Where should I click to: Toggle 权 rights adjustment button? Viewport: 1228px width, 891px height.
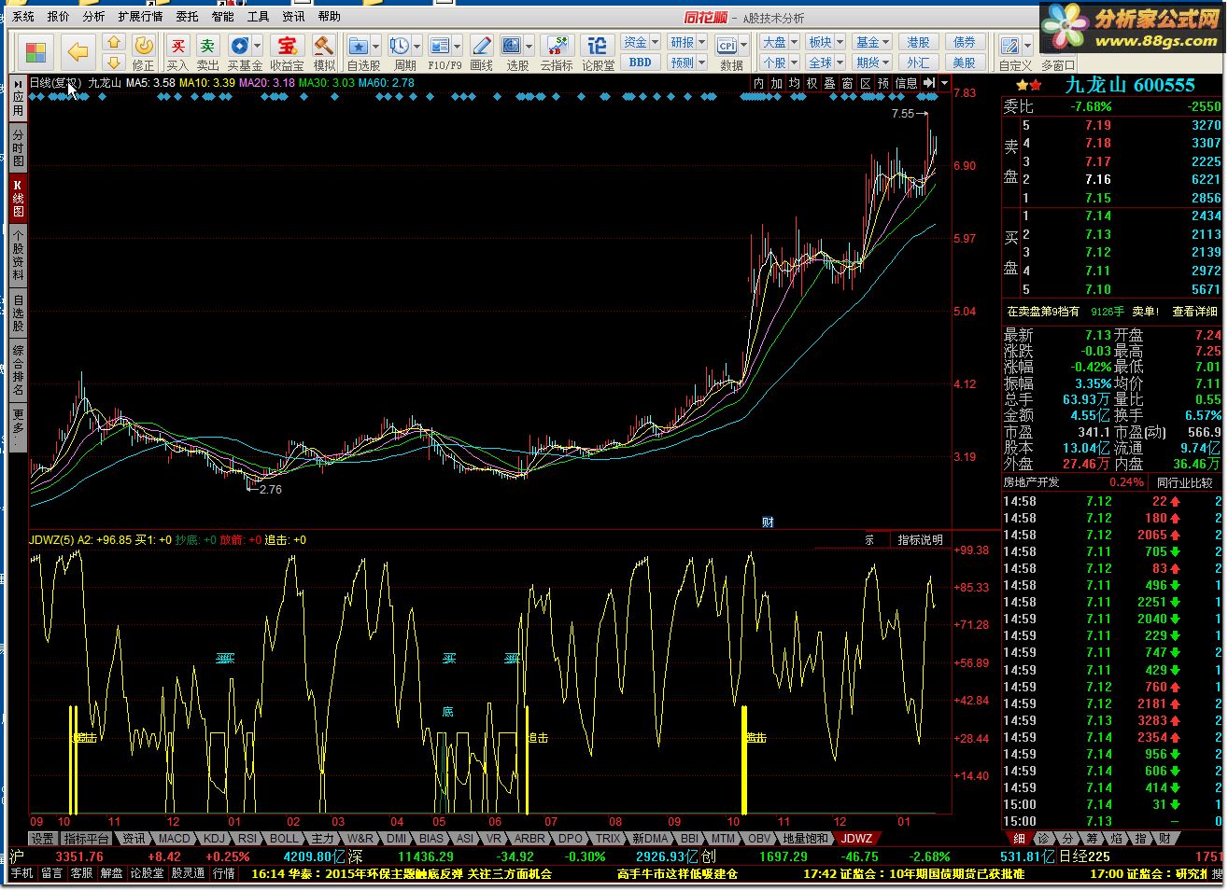point(812,83)
